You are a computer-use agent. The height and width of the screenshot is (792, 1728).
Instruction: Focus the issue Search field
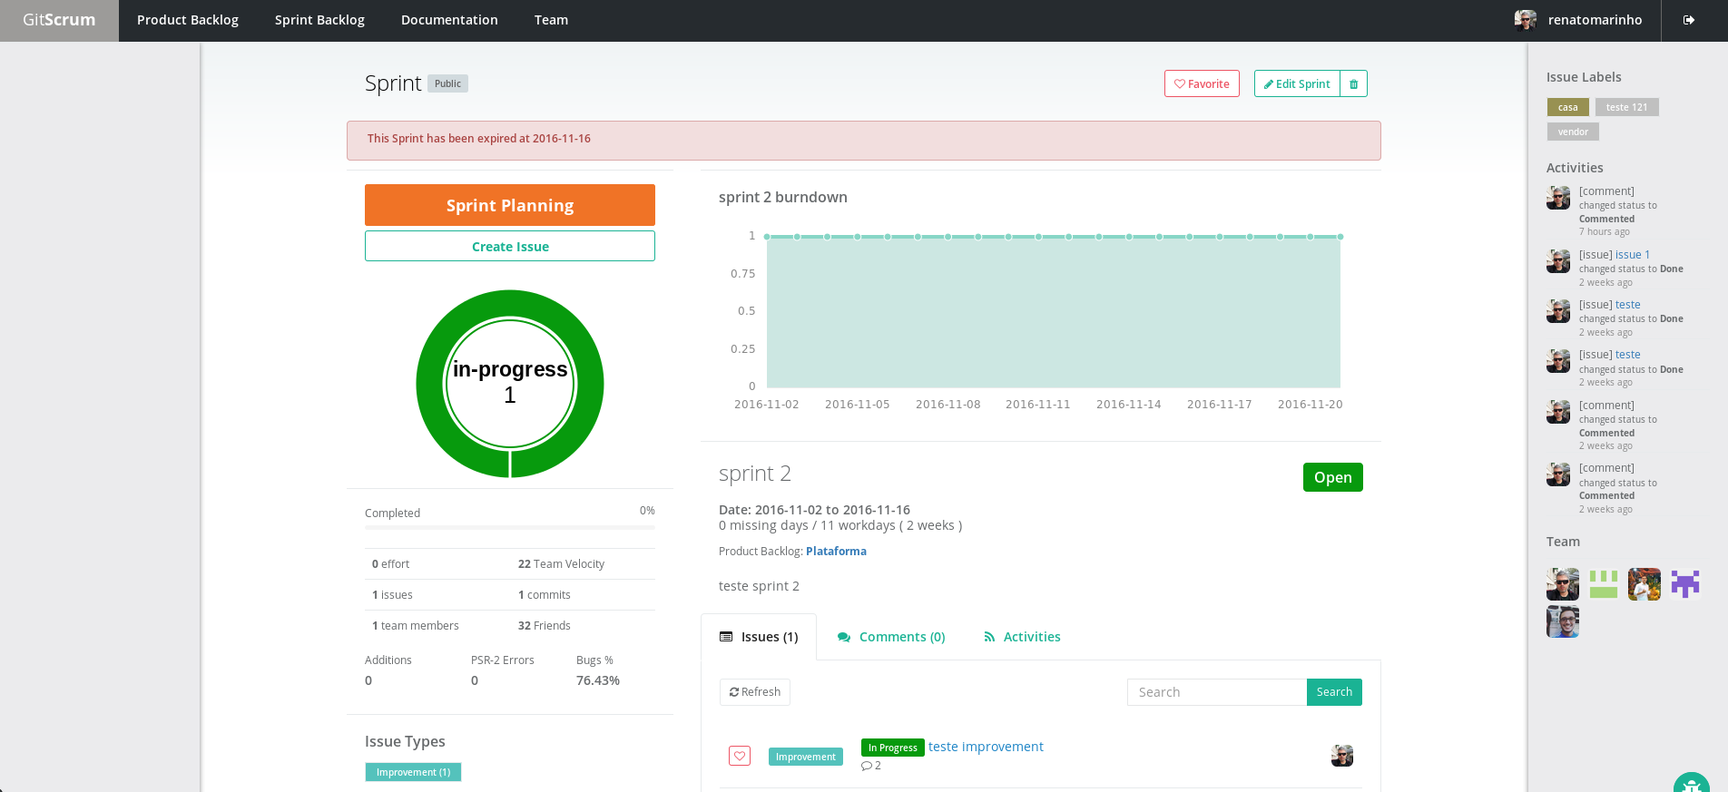[1217, 692]
